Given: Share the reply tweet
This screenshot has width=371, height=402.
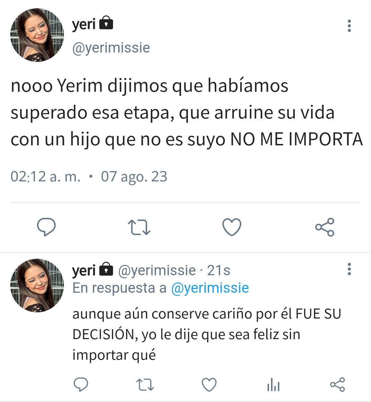Looking at the screenshot, I should [337, 384].
